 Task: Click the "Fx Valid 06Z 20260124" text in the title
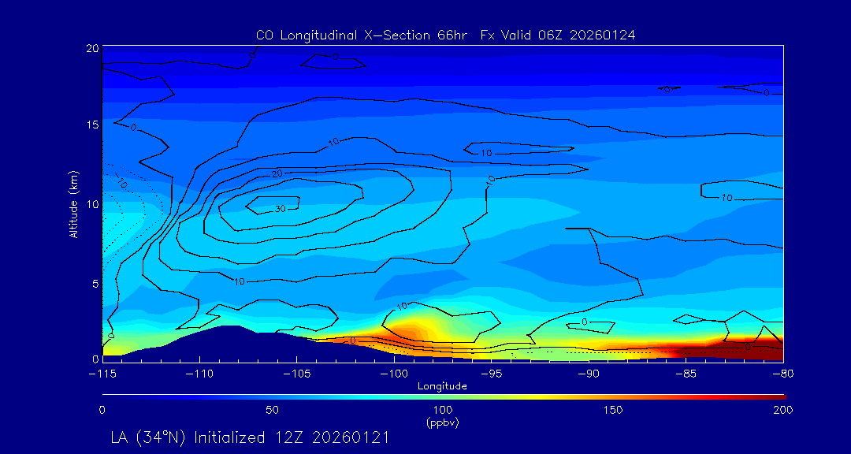pyautogui.click(x=557, y=35)
